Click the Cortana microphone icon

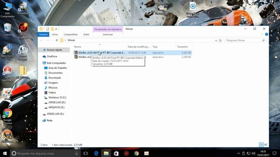77,153
